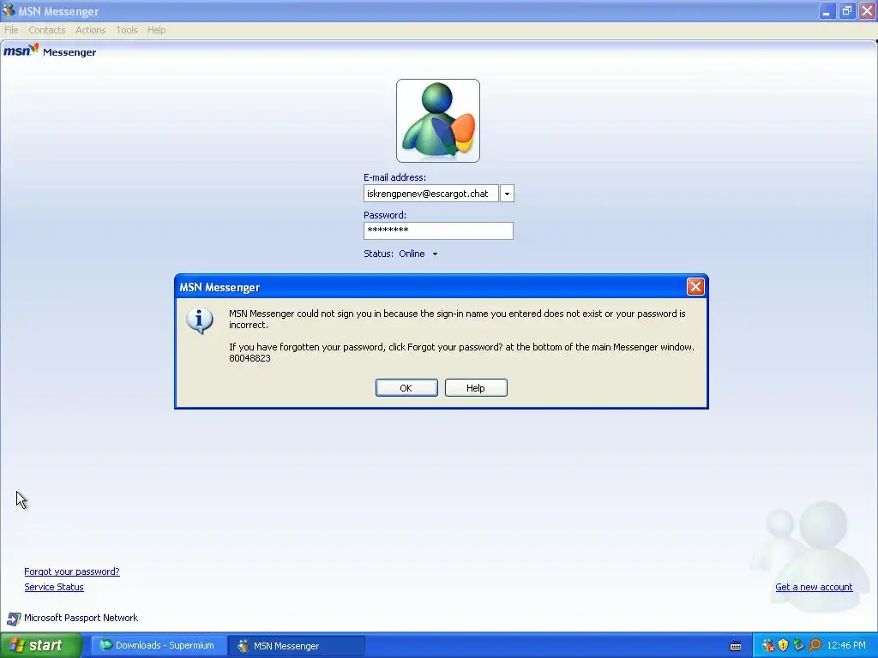Viewport: 878px width, 658px height.
Task: Focus the e-mail address field
Action: pyautogui.click(x=430, y=194)
